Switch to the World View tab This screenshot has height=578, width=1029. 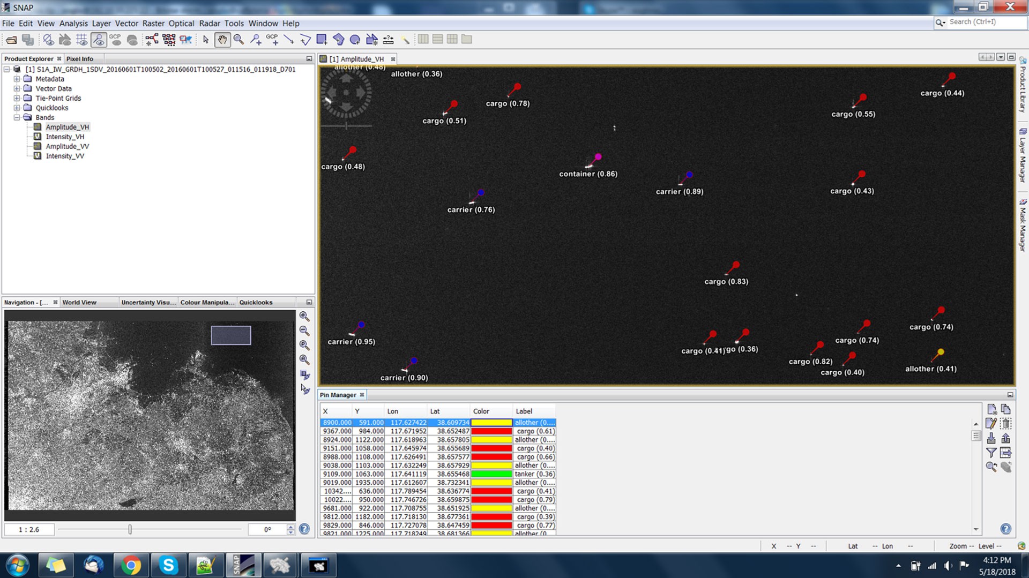click(x=79, y=303)
